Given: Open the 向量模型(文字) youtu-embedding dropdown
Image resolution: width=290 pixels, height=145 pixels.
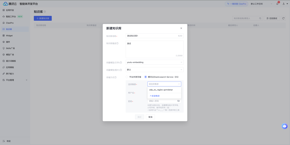Looking at the screenshot, I should (x=155, y=62).
